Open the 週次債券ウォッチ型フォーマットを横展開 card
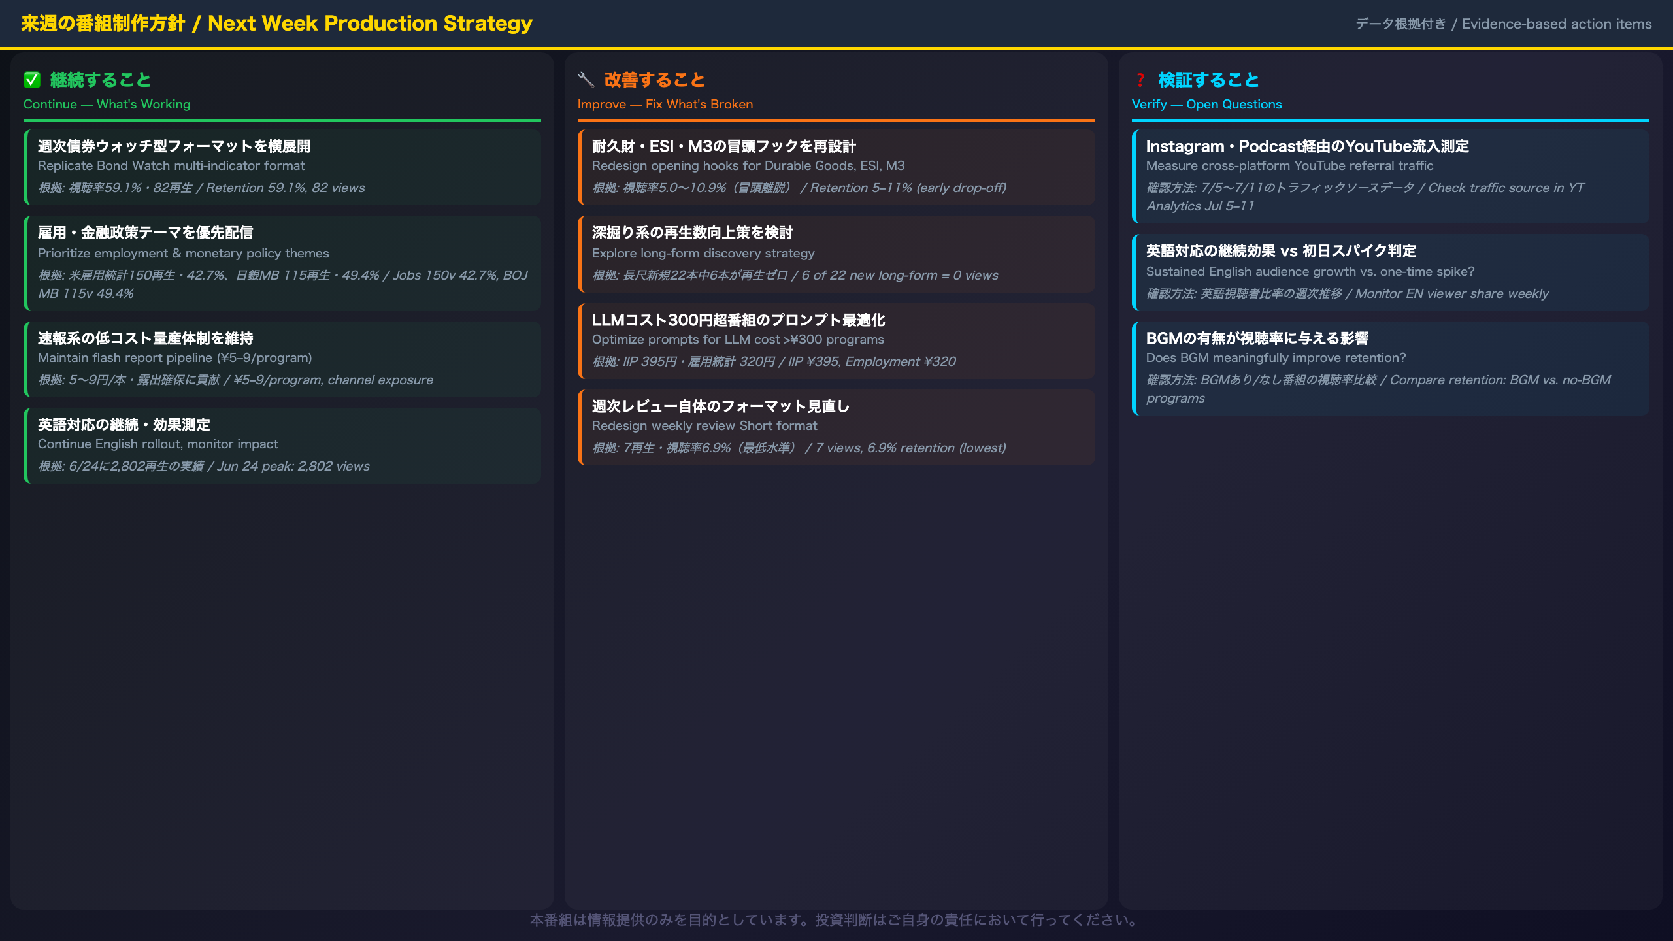The height and width of the screenshot is (941, 1673). pos(282,167)
